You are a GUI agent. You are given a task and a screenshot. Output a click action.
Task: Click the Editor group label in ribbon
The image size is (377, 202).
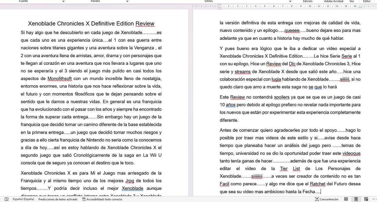point(367,1)
